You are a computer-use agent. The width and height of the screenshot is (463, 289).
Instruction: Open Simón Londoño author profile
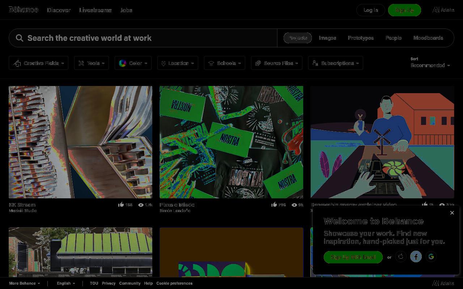[x=175, y=211]
